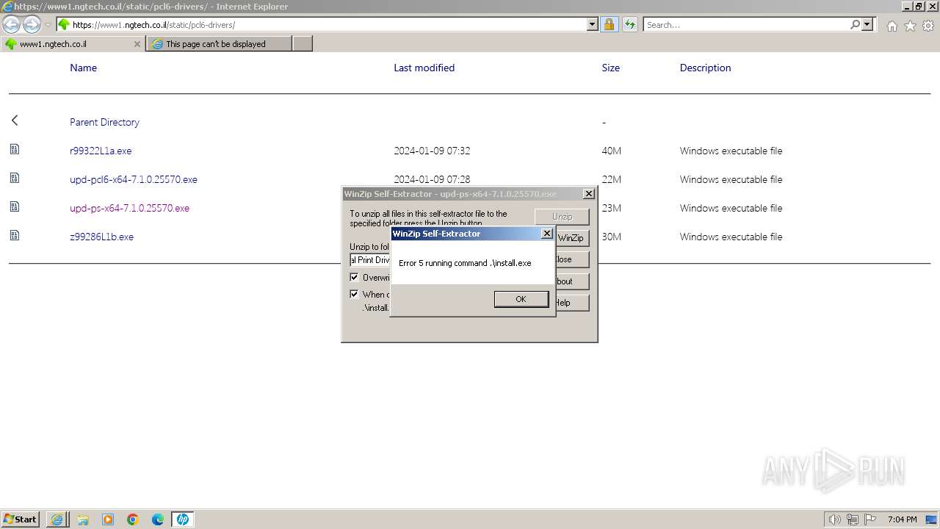
Task: Open File Explorer from taskbar
Action: tap(83, 519)
